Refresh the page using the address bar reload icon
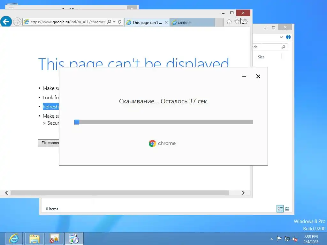The height and width of the screenshot is (245, 327). 119,22
